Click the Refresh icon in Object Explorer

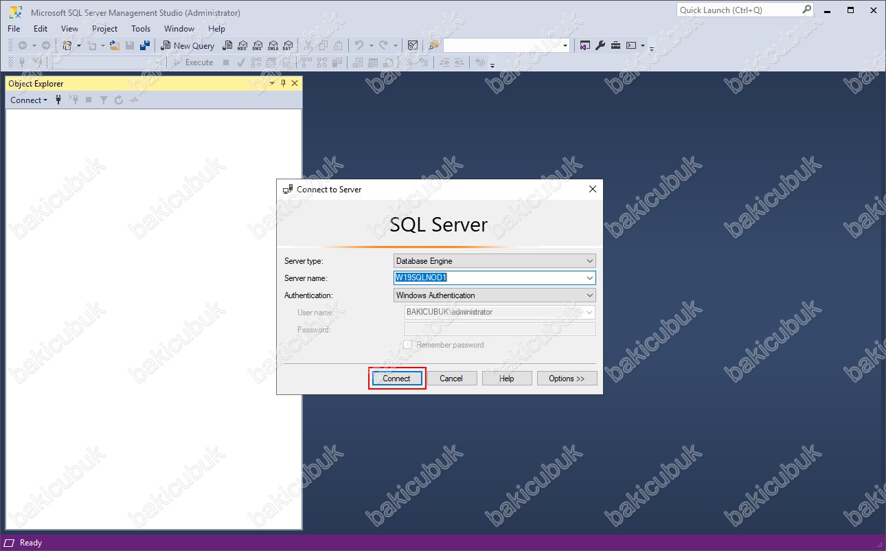click(119, 100)
